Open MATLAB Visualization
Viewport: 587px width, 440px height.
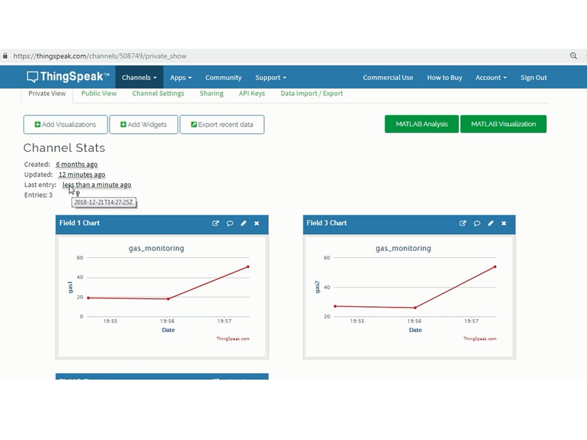coord(503,124)
